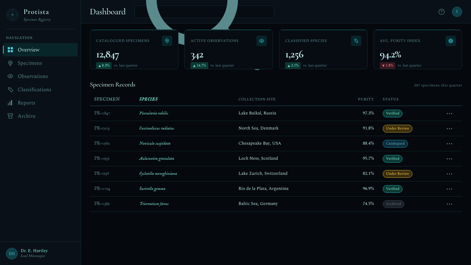Click the Catalogued badge for PR-0562

[395, 144]
